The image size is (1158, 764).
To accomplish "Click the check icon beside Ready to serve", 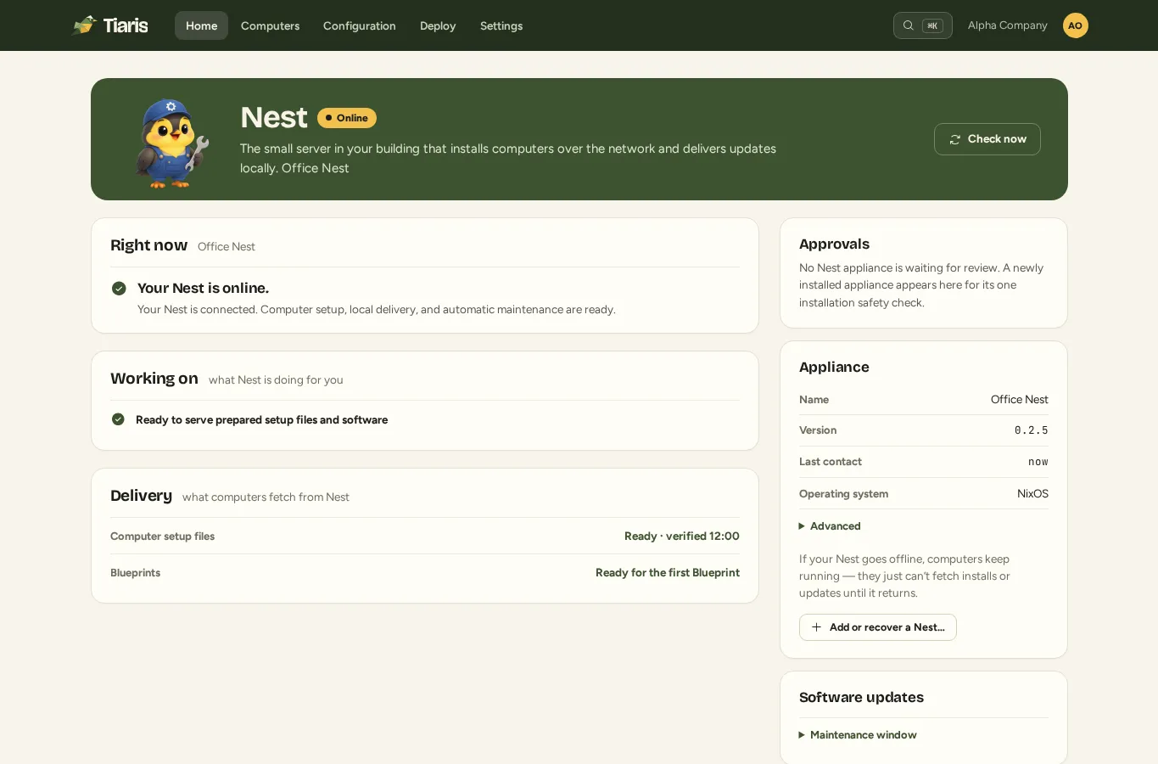I will 118,419.
